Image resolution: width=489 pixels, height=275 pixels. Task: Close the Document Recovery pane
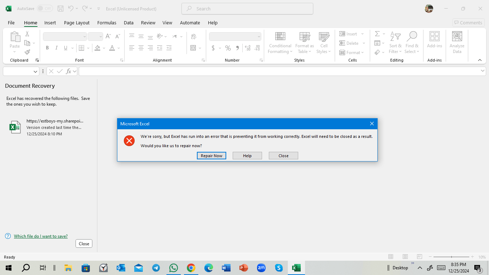[x=84, y=243]
